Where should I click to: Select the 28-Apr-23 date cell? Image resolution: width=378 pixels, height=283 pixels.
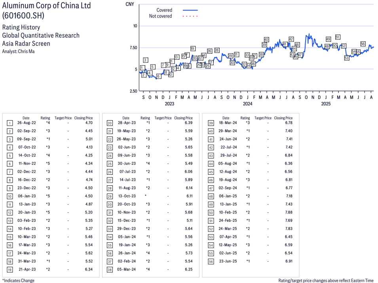click(x=127, y=123)
